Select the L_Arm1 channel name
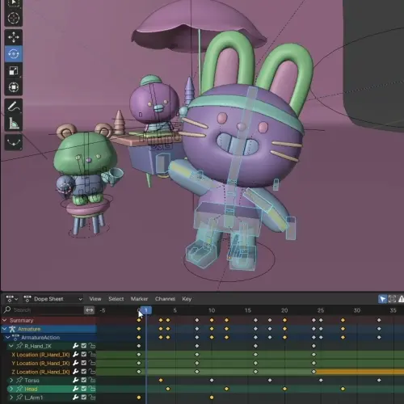The height and width of the screenshot is (404, 404). pyautogui.click(x=34, y=398)
